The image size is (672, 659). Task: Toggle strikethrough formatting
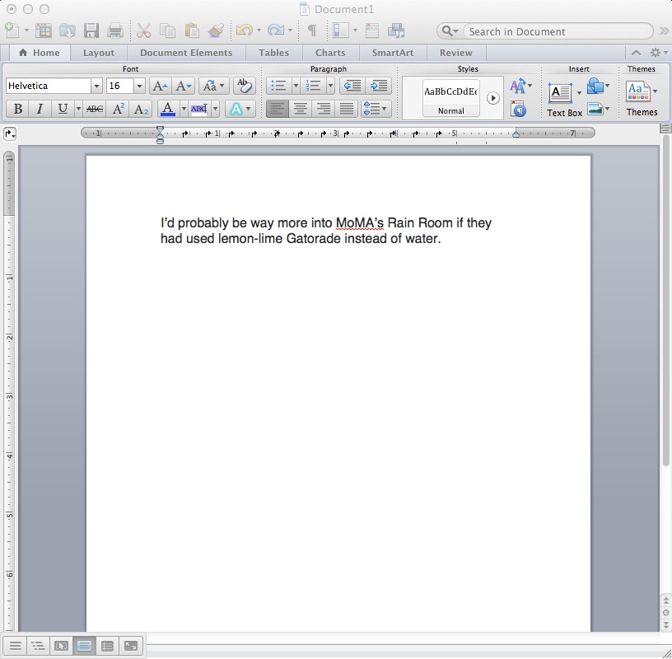(95, 109)
